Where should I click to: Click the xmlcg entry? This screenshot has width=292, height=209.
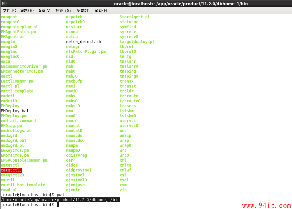[125, 165]
